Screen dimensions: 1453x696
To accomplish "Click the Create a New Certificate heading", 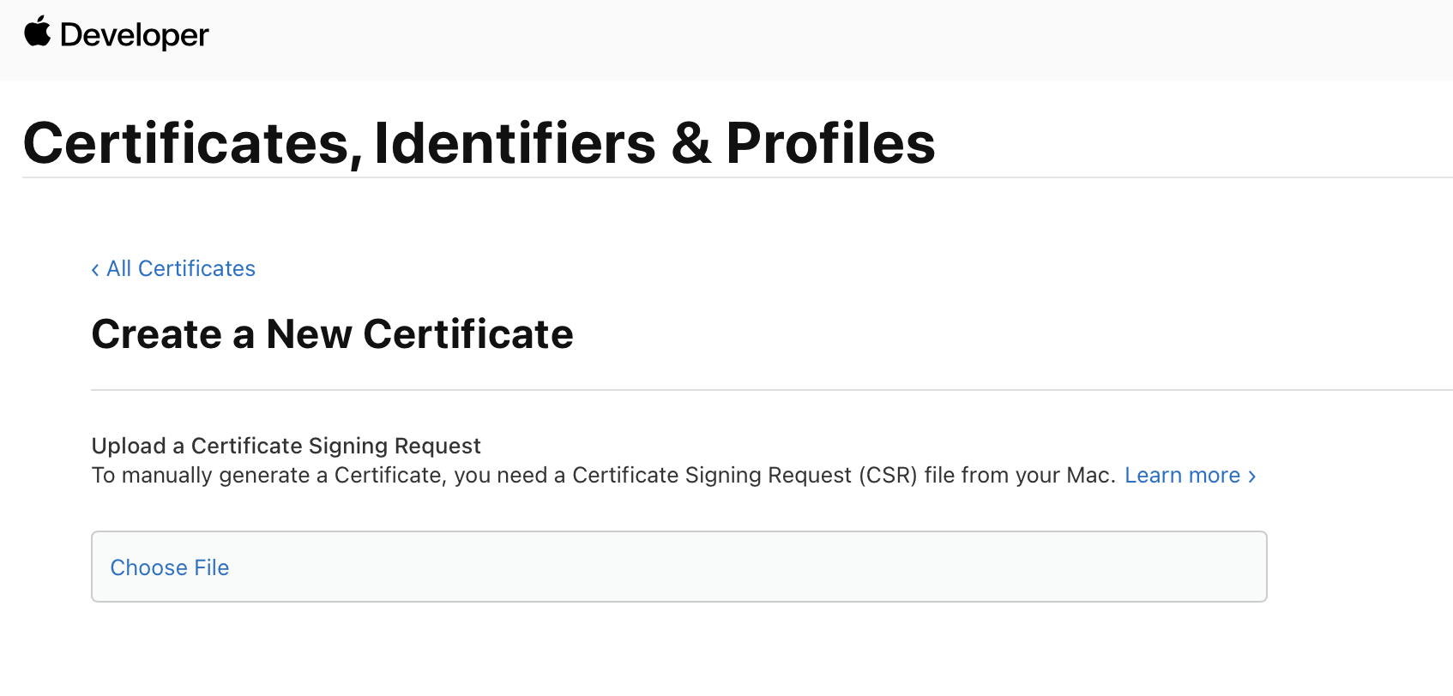I will [x=332, y=334].
